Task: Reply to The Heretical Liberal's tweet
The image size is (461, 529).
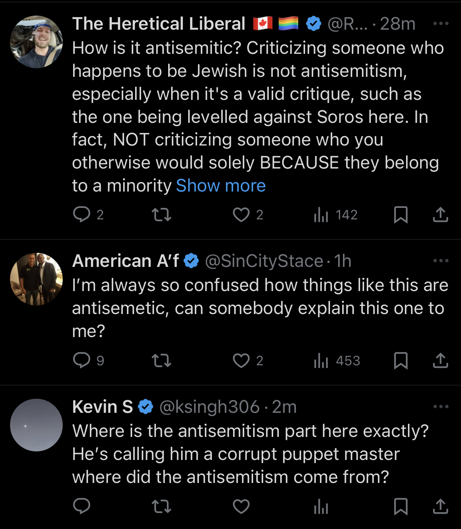Action: coord(82,215)
